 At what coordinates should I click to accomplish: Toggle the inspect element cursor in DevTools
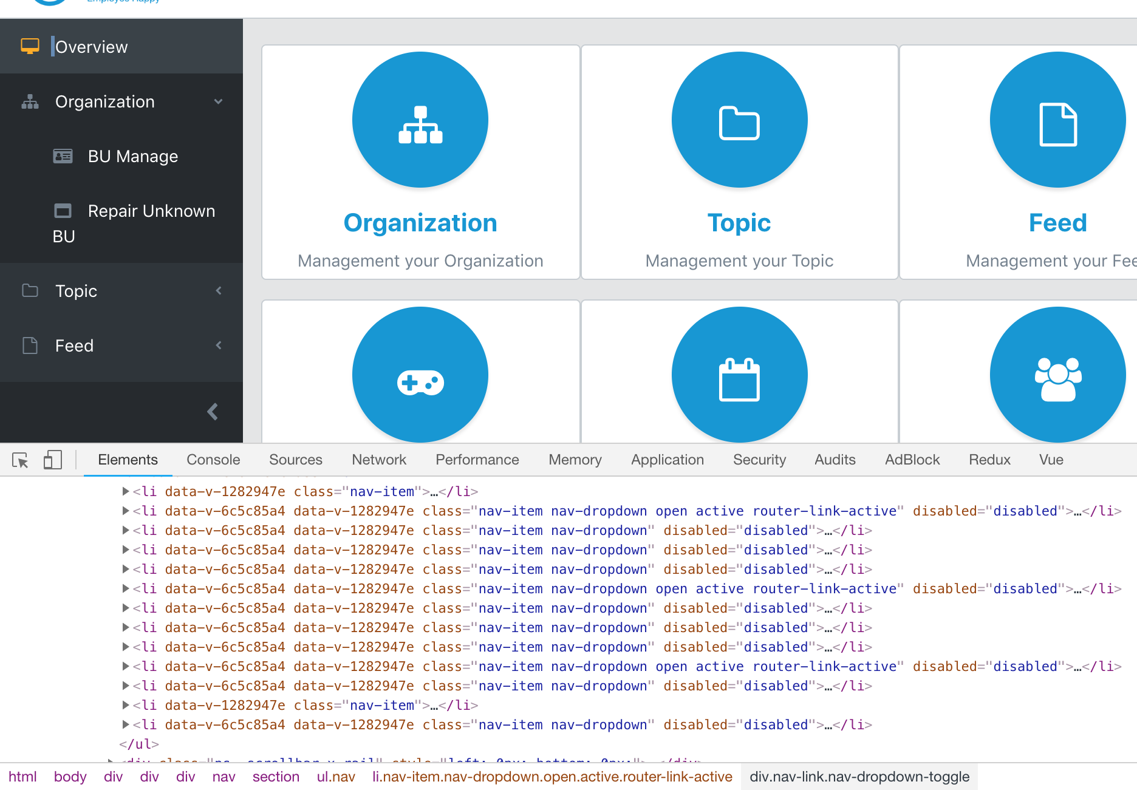tap(21, 460)
